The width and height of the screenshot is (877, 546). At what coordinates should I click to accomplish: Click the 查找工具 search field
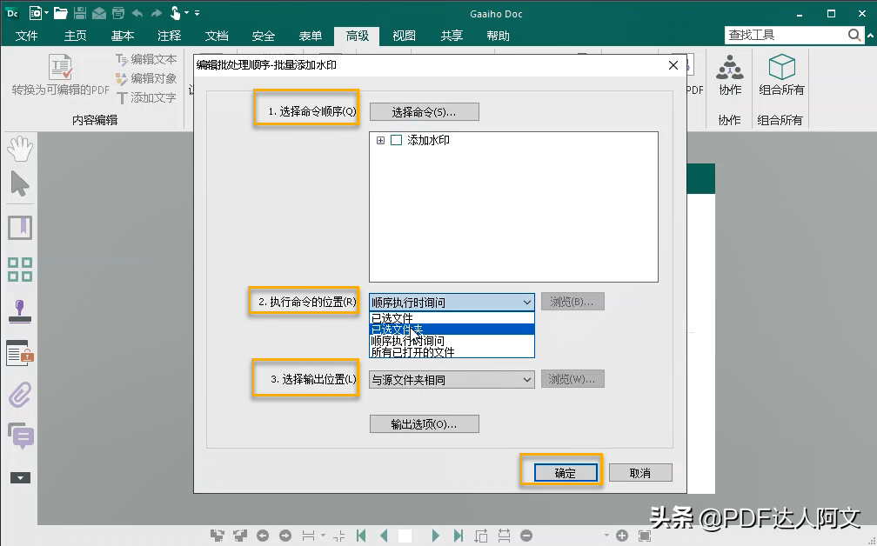(786, 35)
